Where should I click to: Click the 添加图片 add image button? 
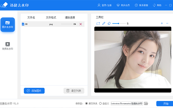click(x=34, y=91)
